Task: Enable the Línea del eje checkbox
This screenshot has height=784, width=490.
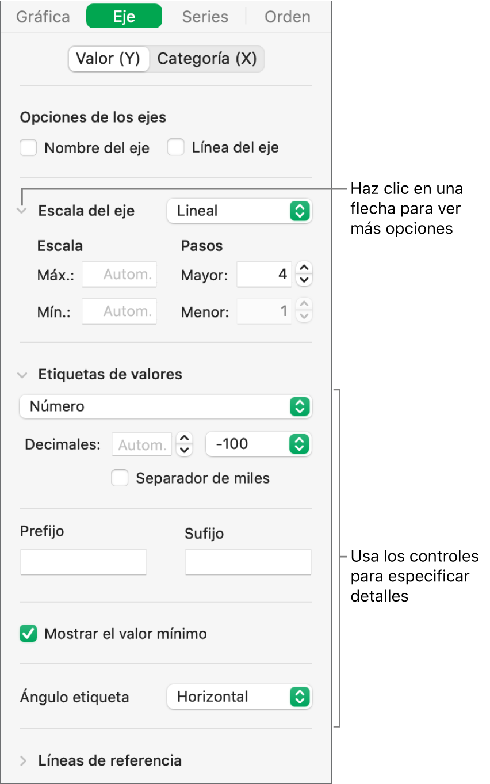Action: click(x=175, y=148)
